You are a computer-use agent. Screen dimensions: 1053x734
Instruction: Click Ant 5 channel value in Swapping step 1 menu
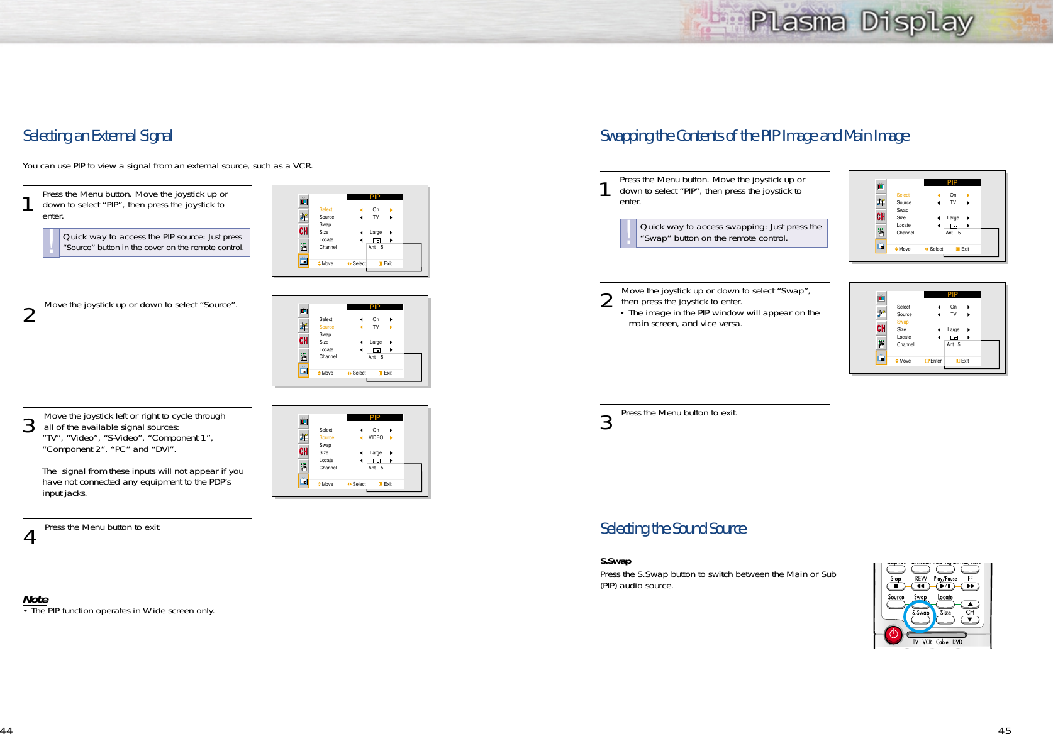coord(953,233)
